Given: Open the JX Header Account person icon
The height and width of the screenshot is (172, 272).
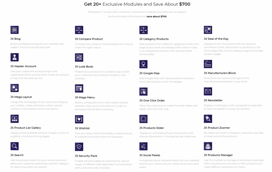Looking at the screenshot, I should click(15, 57).
